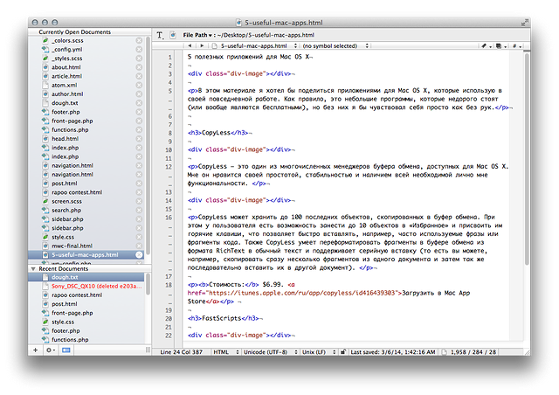This screenshot has height=395, width=559.
Task: Close the article.html document
Action: (x=139, y=76)
